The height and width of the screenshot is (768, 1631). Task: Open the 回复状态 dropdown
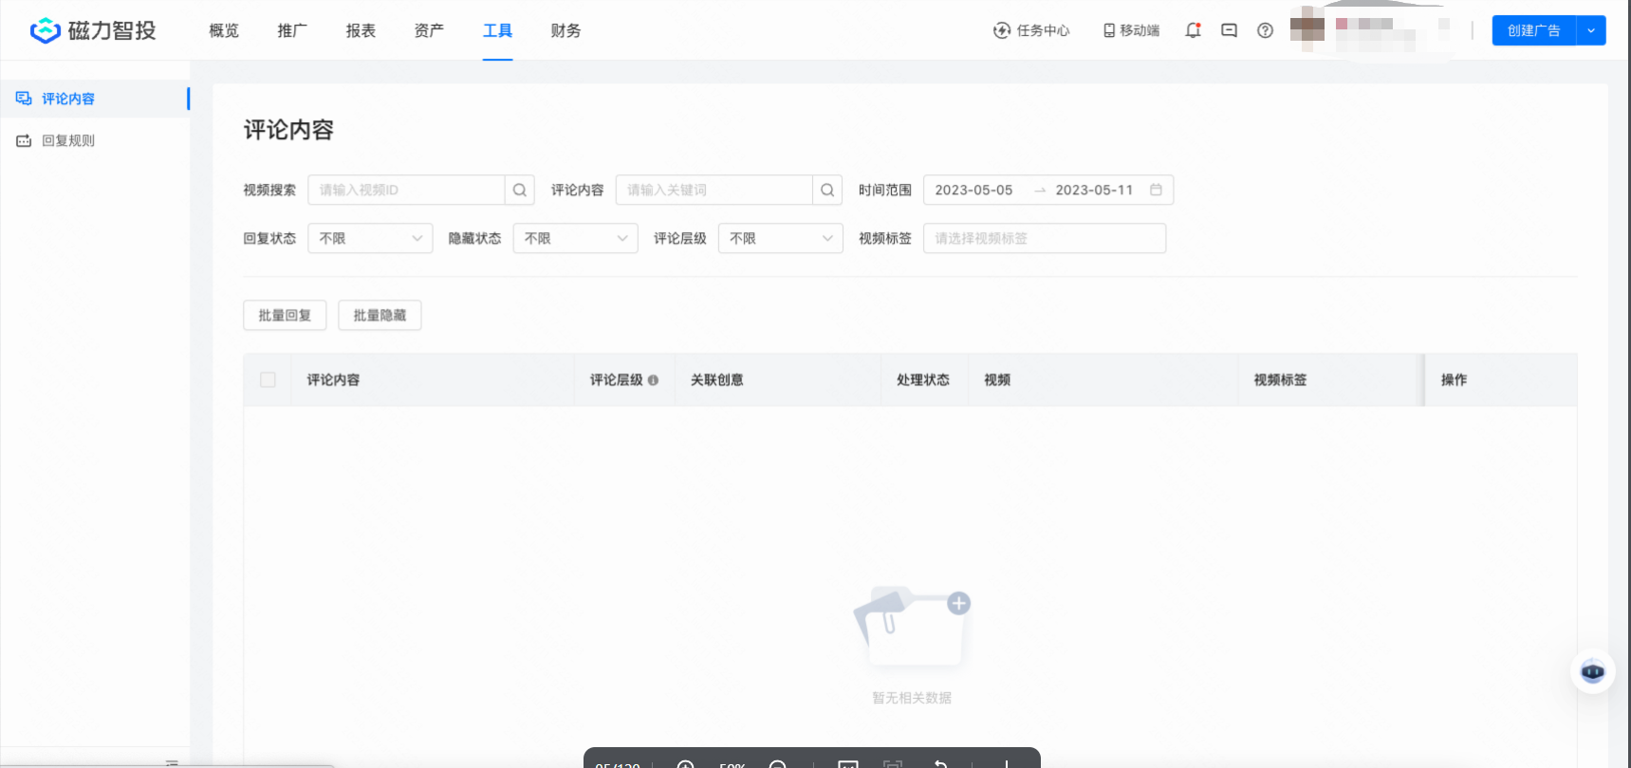pos(370,238)
